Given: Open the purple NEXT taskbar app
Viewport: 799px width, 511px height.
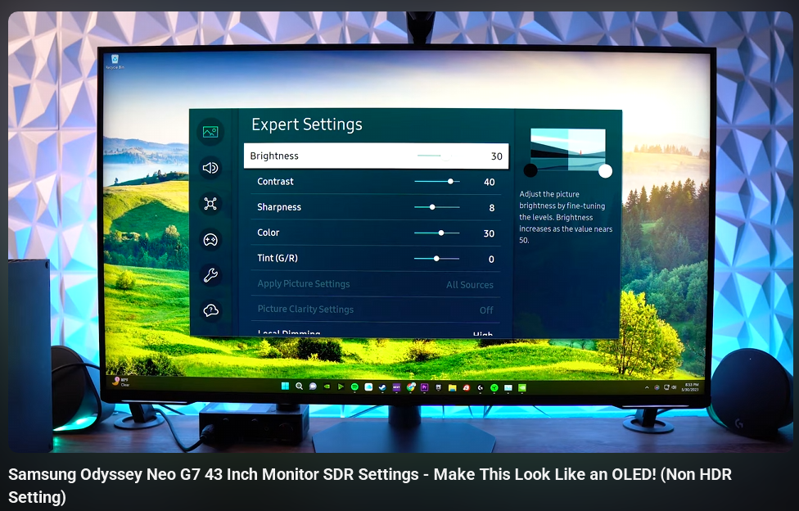Looking at the screenshot, I should pyautogui.click(x=396, y=387).
